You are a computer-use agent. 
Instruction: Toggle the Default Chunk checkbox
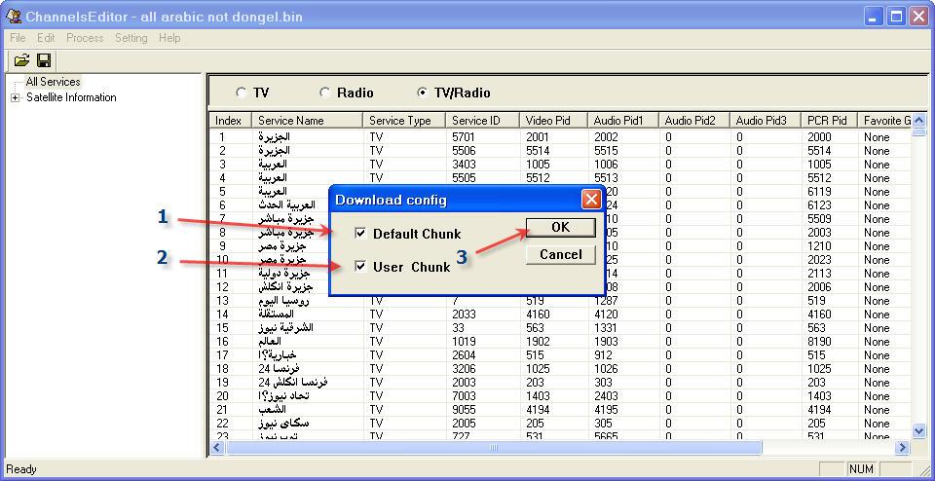point(360,234)
